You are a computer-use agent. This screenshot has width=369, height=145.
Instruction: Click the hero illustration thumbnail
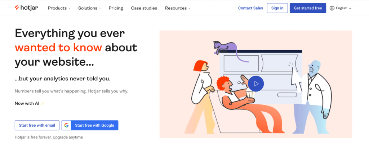[x=256, y=84]
